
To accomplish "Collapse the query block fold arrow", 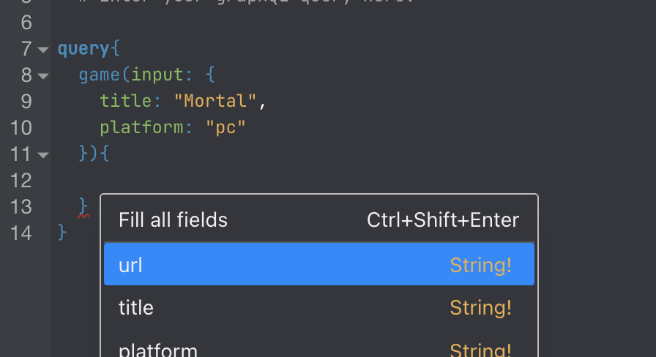I will coord(43,50).
